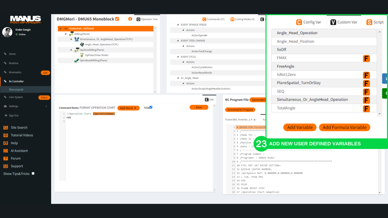Switch to the Custom Var tab
Screen dimensions: 388x218
[x=344, y=22]
